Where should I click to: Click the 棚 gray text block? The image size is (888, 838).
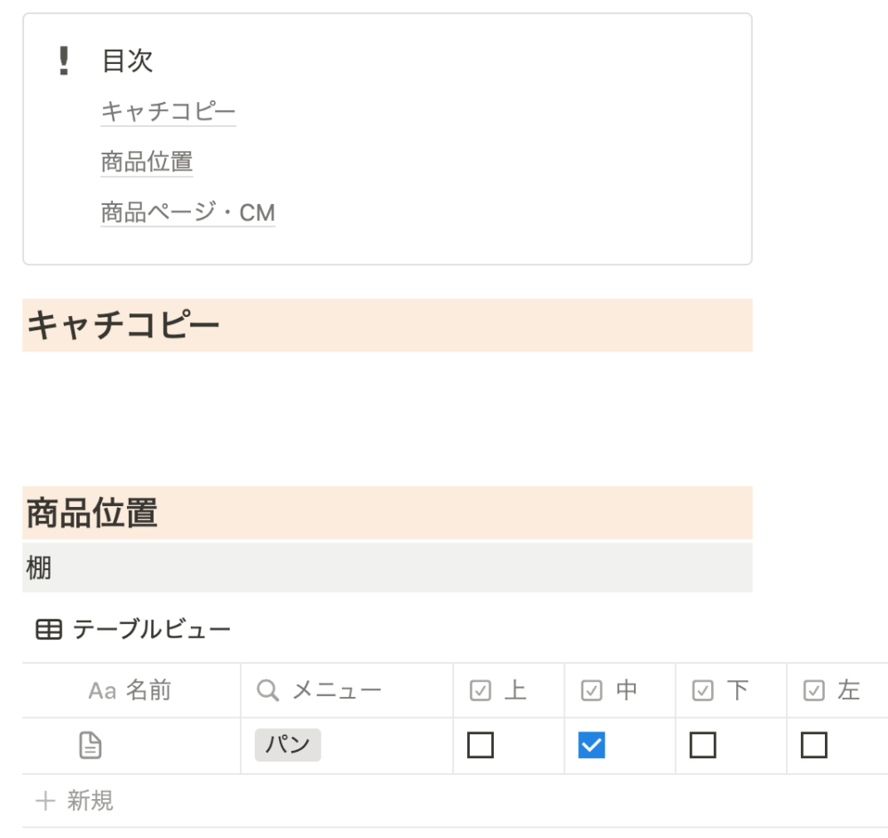(387, 567)
